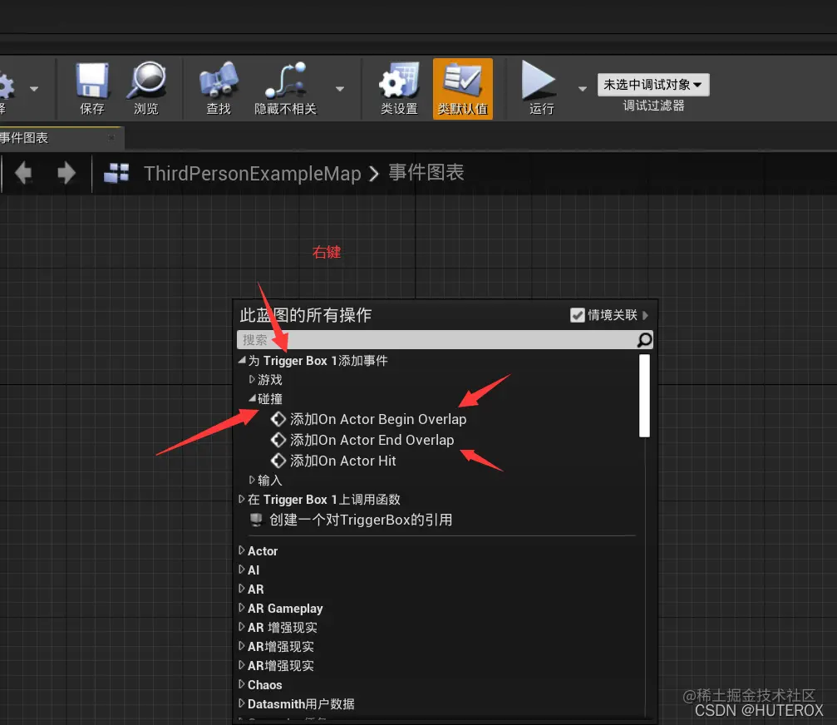Toggle the Context Sensitive (情境关联) checkbox

tap(577, 315)
